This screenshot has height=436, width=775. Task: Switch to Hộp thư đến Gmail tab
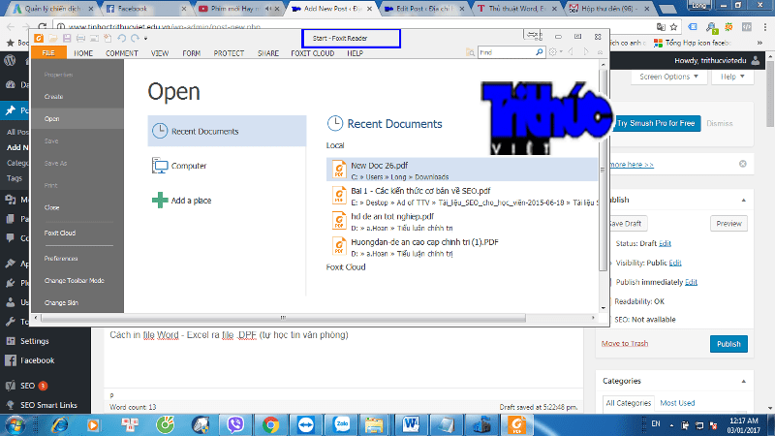(610, 9)
